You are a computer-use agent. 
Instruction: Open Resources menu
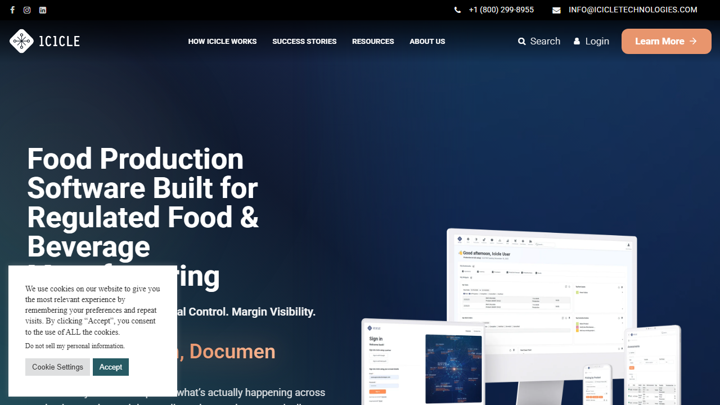[373, 42]
